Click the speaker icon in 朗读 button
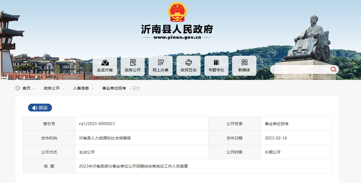361x183 pixels. click(x=35, y=108)
